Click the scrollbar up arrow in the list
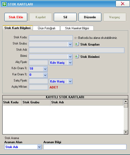Image resolution: width=130 pixels, height=155 pixels. pyautogui.click(x=126, y=101)
